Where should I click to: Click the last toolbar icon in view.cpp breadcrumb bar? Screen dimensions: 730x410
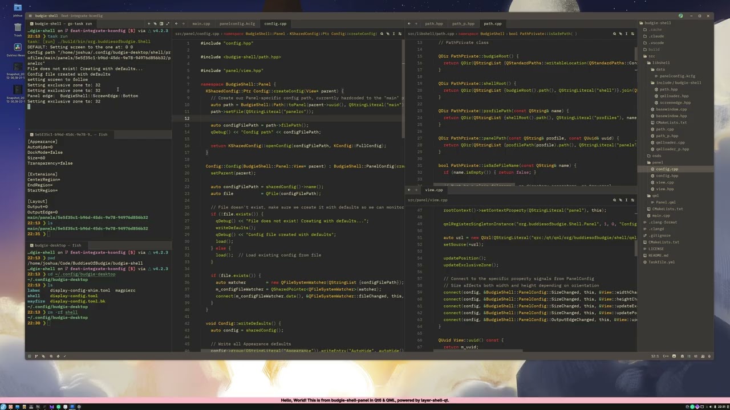[632, 200]
